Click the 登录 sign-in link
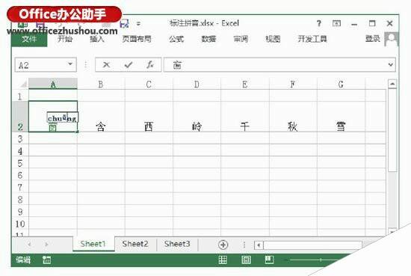The image size is (411, 276). pyautogui.click(x=372, y=39)
